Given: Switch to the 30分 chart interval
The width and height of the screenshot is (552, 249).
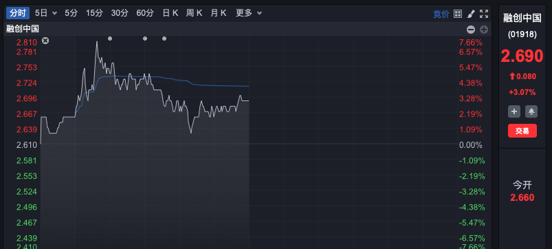Looking at the screenshot, I should tap(120, 13).
